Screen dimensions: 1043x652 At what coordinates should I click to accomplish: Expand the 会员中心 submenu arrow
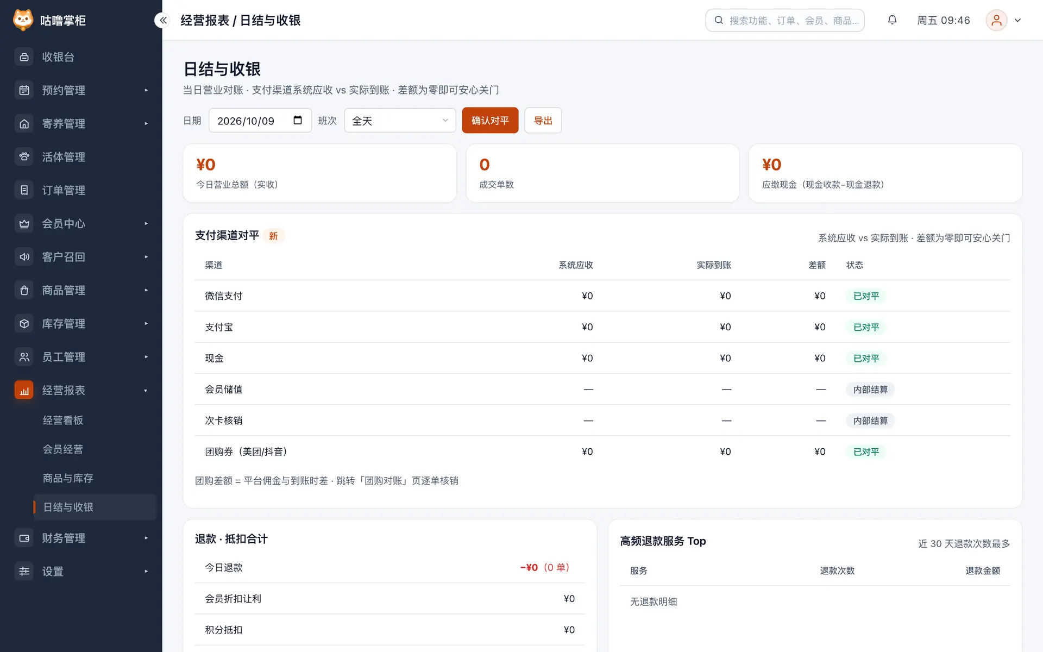tap(146, 224)
